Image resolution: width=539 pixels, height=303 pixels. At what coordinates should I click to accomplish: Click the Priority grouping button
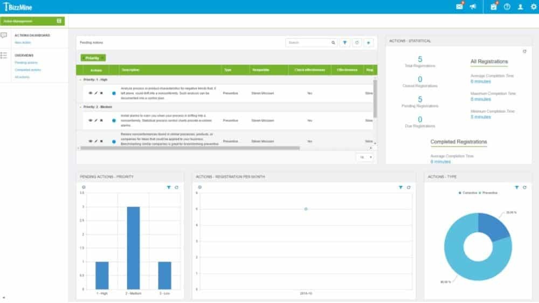click(93, 58)
